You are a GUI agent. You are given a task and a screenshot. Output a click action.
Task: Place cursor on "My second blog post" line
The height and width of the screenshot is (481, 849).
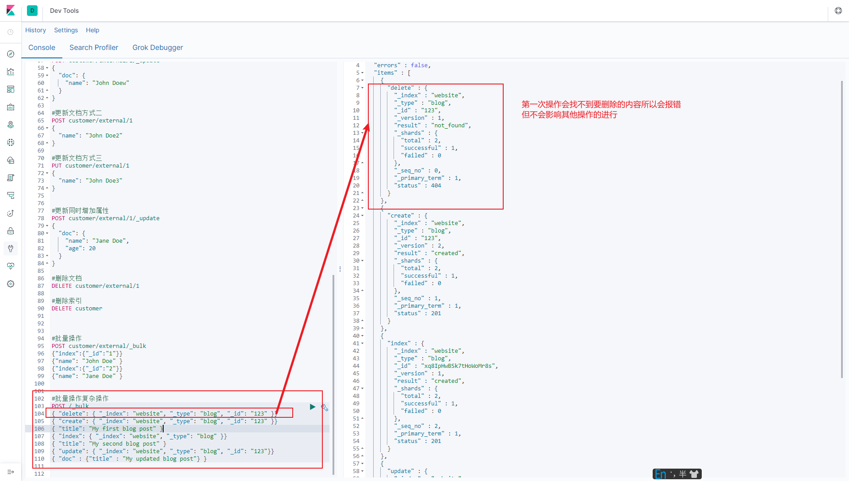pyautogui.click(x=109, y=444)
